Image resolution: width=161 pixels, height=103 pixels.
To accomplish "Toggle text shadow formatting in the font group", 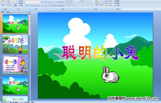I will (x=36, y=6).
